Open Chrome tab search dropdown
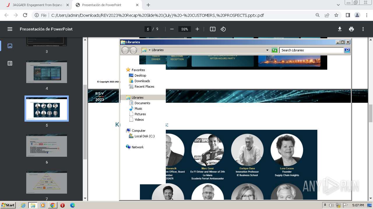The width and height of the screenshot is (373, 209). click(x=338, y=5)
